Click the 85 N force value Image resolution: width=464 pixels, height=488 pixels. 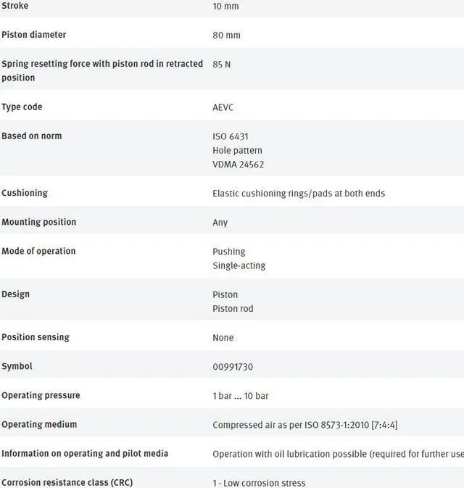[x=221, y=65]
